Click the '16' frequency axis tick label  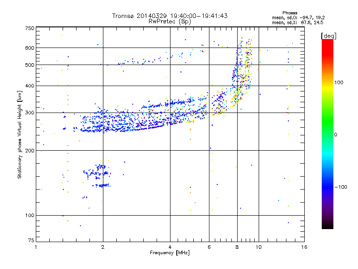click(x=304, y=247)
